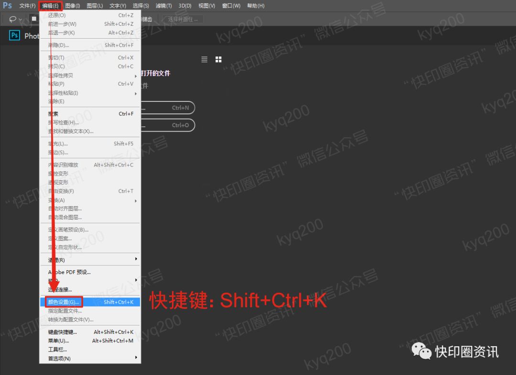Choose 自动对齐图层... menu entry
The height and width of the screenshot is (375, 516).
click(90, 209)
